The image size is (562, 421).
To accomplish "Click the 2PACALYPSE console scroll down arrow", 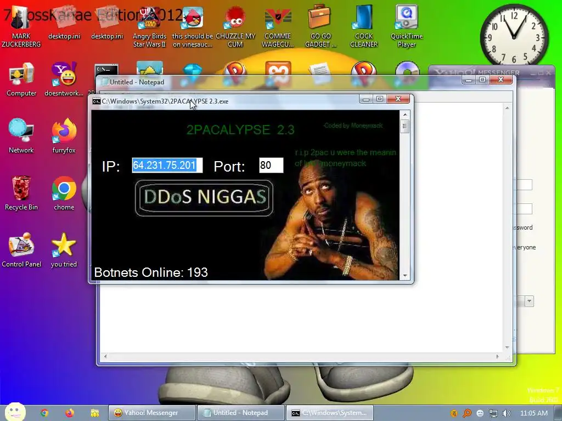I will (x=404, y=276).
